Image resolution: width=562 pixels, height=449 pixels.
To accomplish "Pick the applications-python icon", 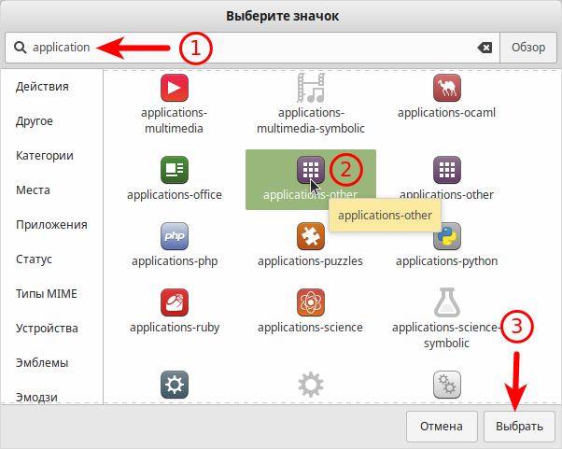I will (x=446, y=236).
